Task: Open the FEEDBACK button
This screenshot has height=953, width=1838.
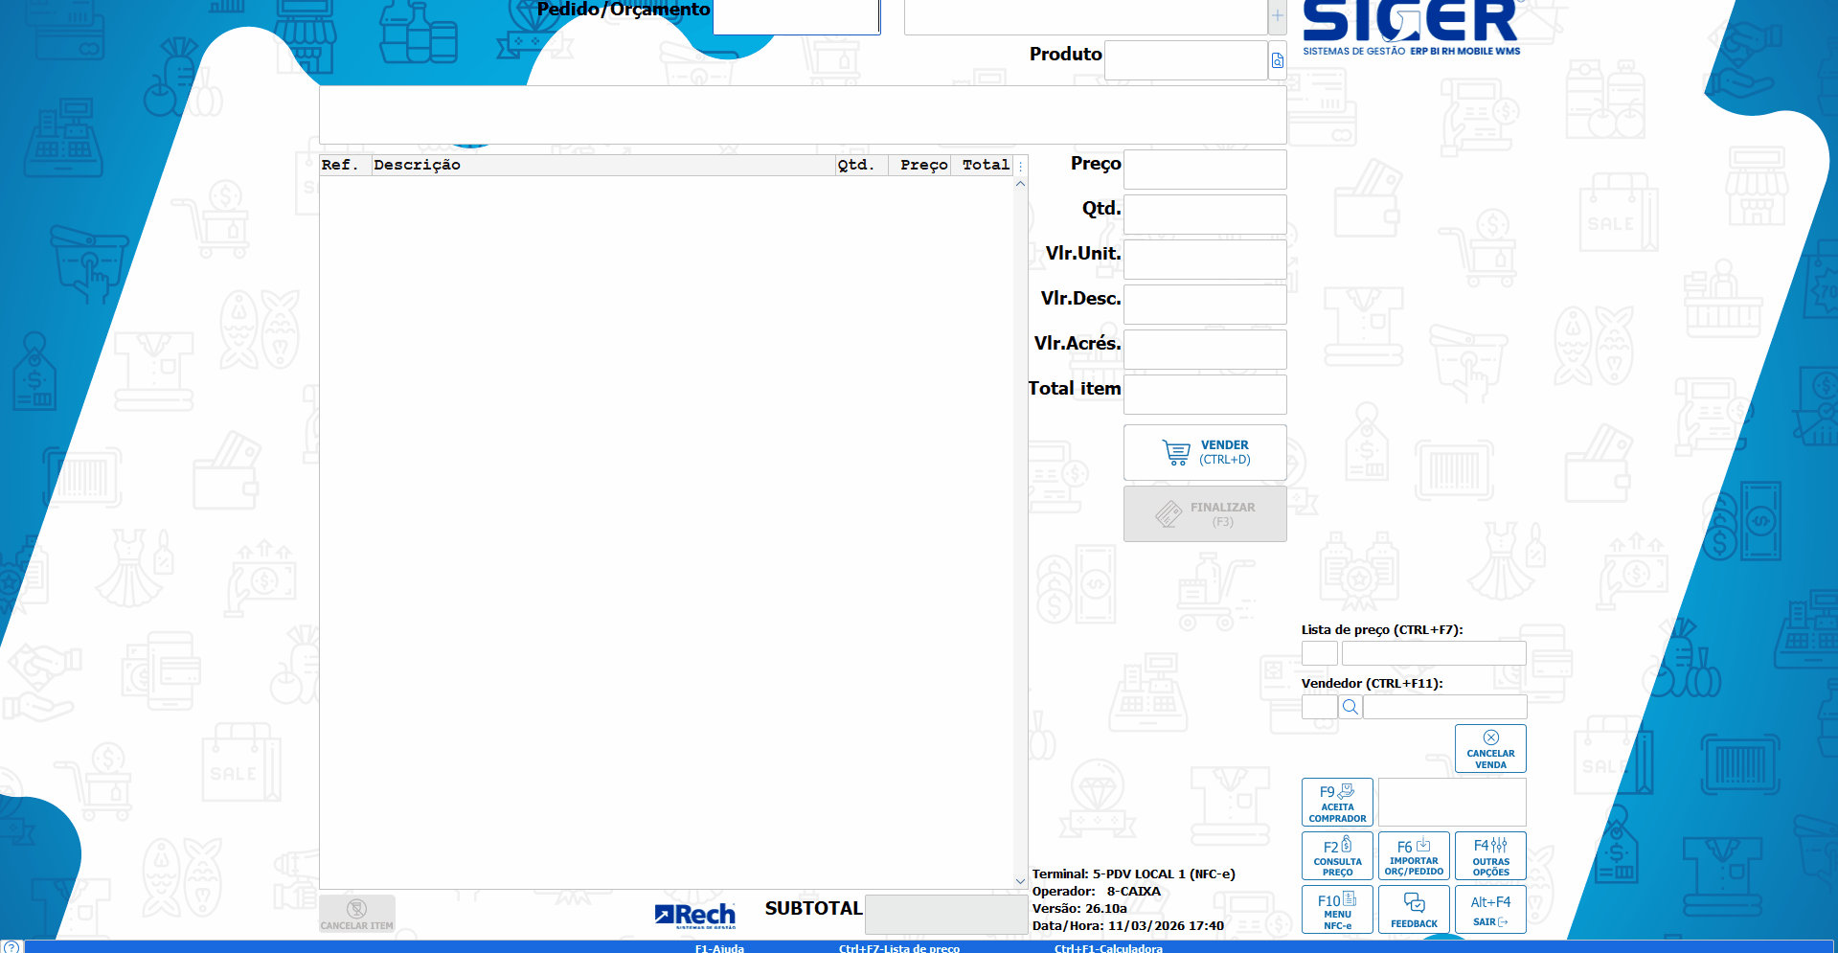Action: click(1414, 910)
